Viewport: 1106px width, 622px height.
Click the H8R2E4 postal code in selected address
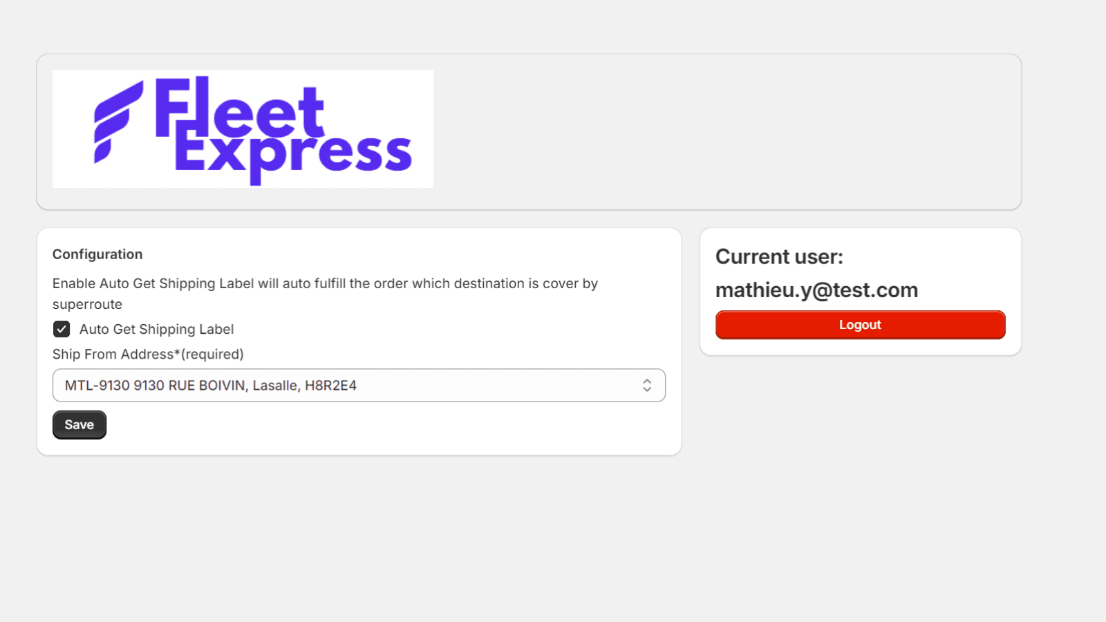(x=330, y=386)
